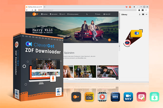
Task: Show next episodes with the carousel chevron
Action: click(x=117, y=77)
